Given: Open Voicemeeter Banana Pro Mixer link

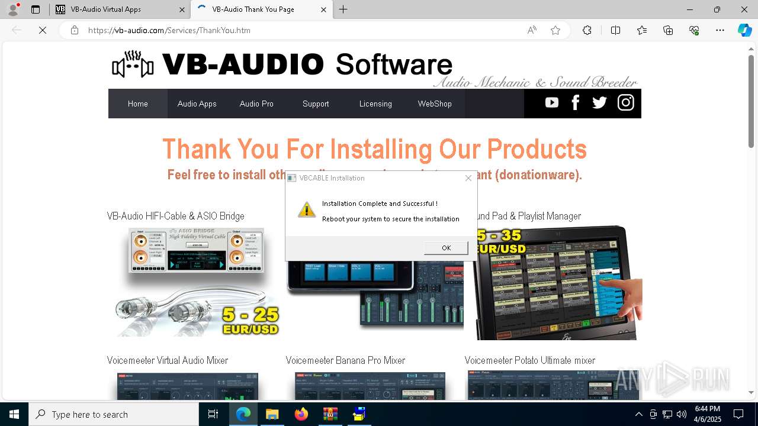Looking at the screenshot, I should click(346, 360).
